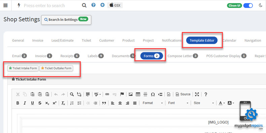Click the magnifier search icon in top bar
The image size is (266, 133).
click(84, 5)
